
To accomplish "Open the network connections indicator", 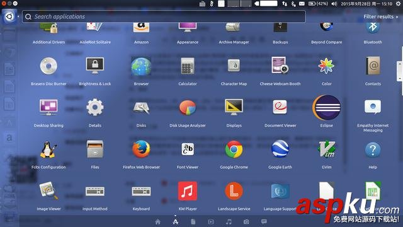I will pyautogui.click(x=285, y=4).
